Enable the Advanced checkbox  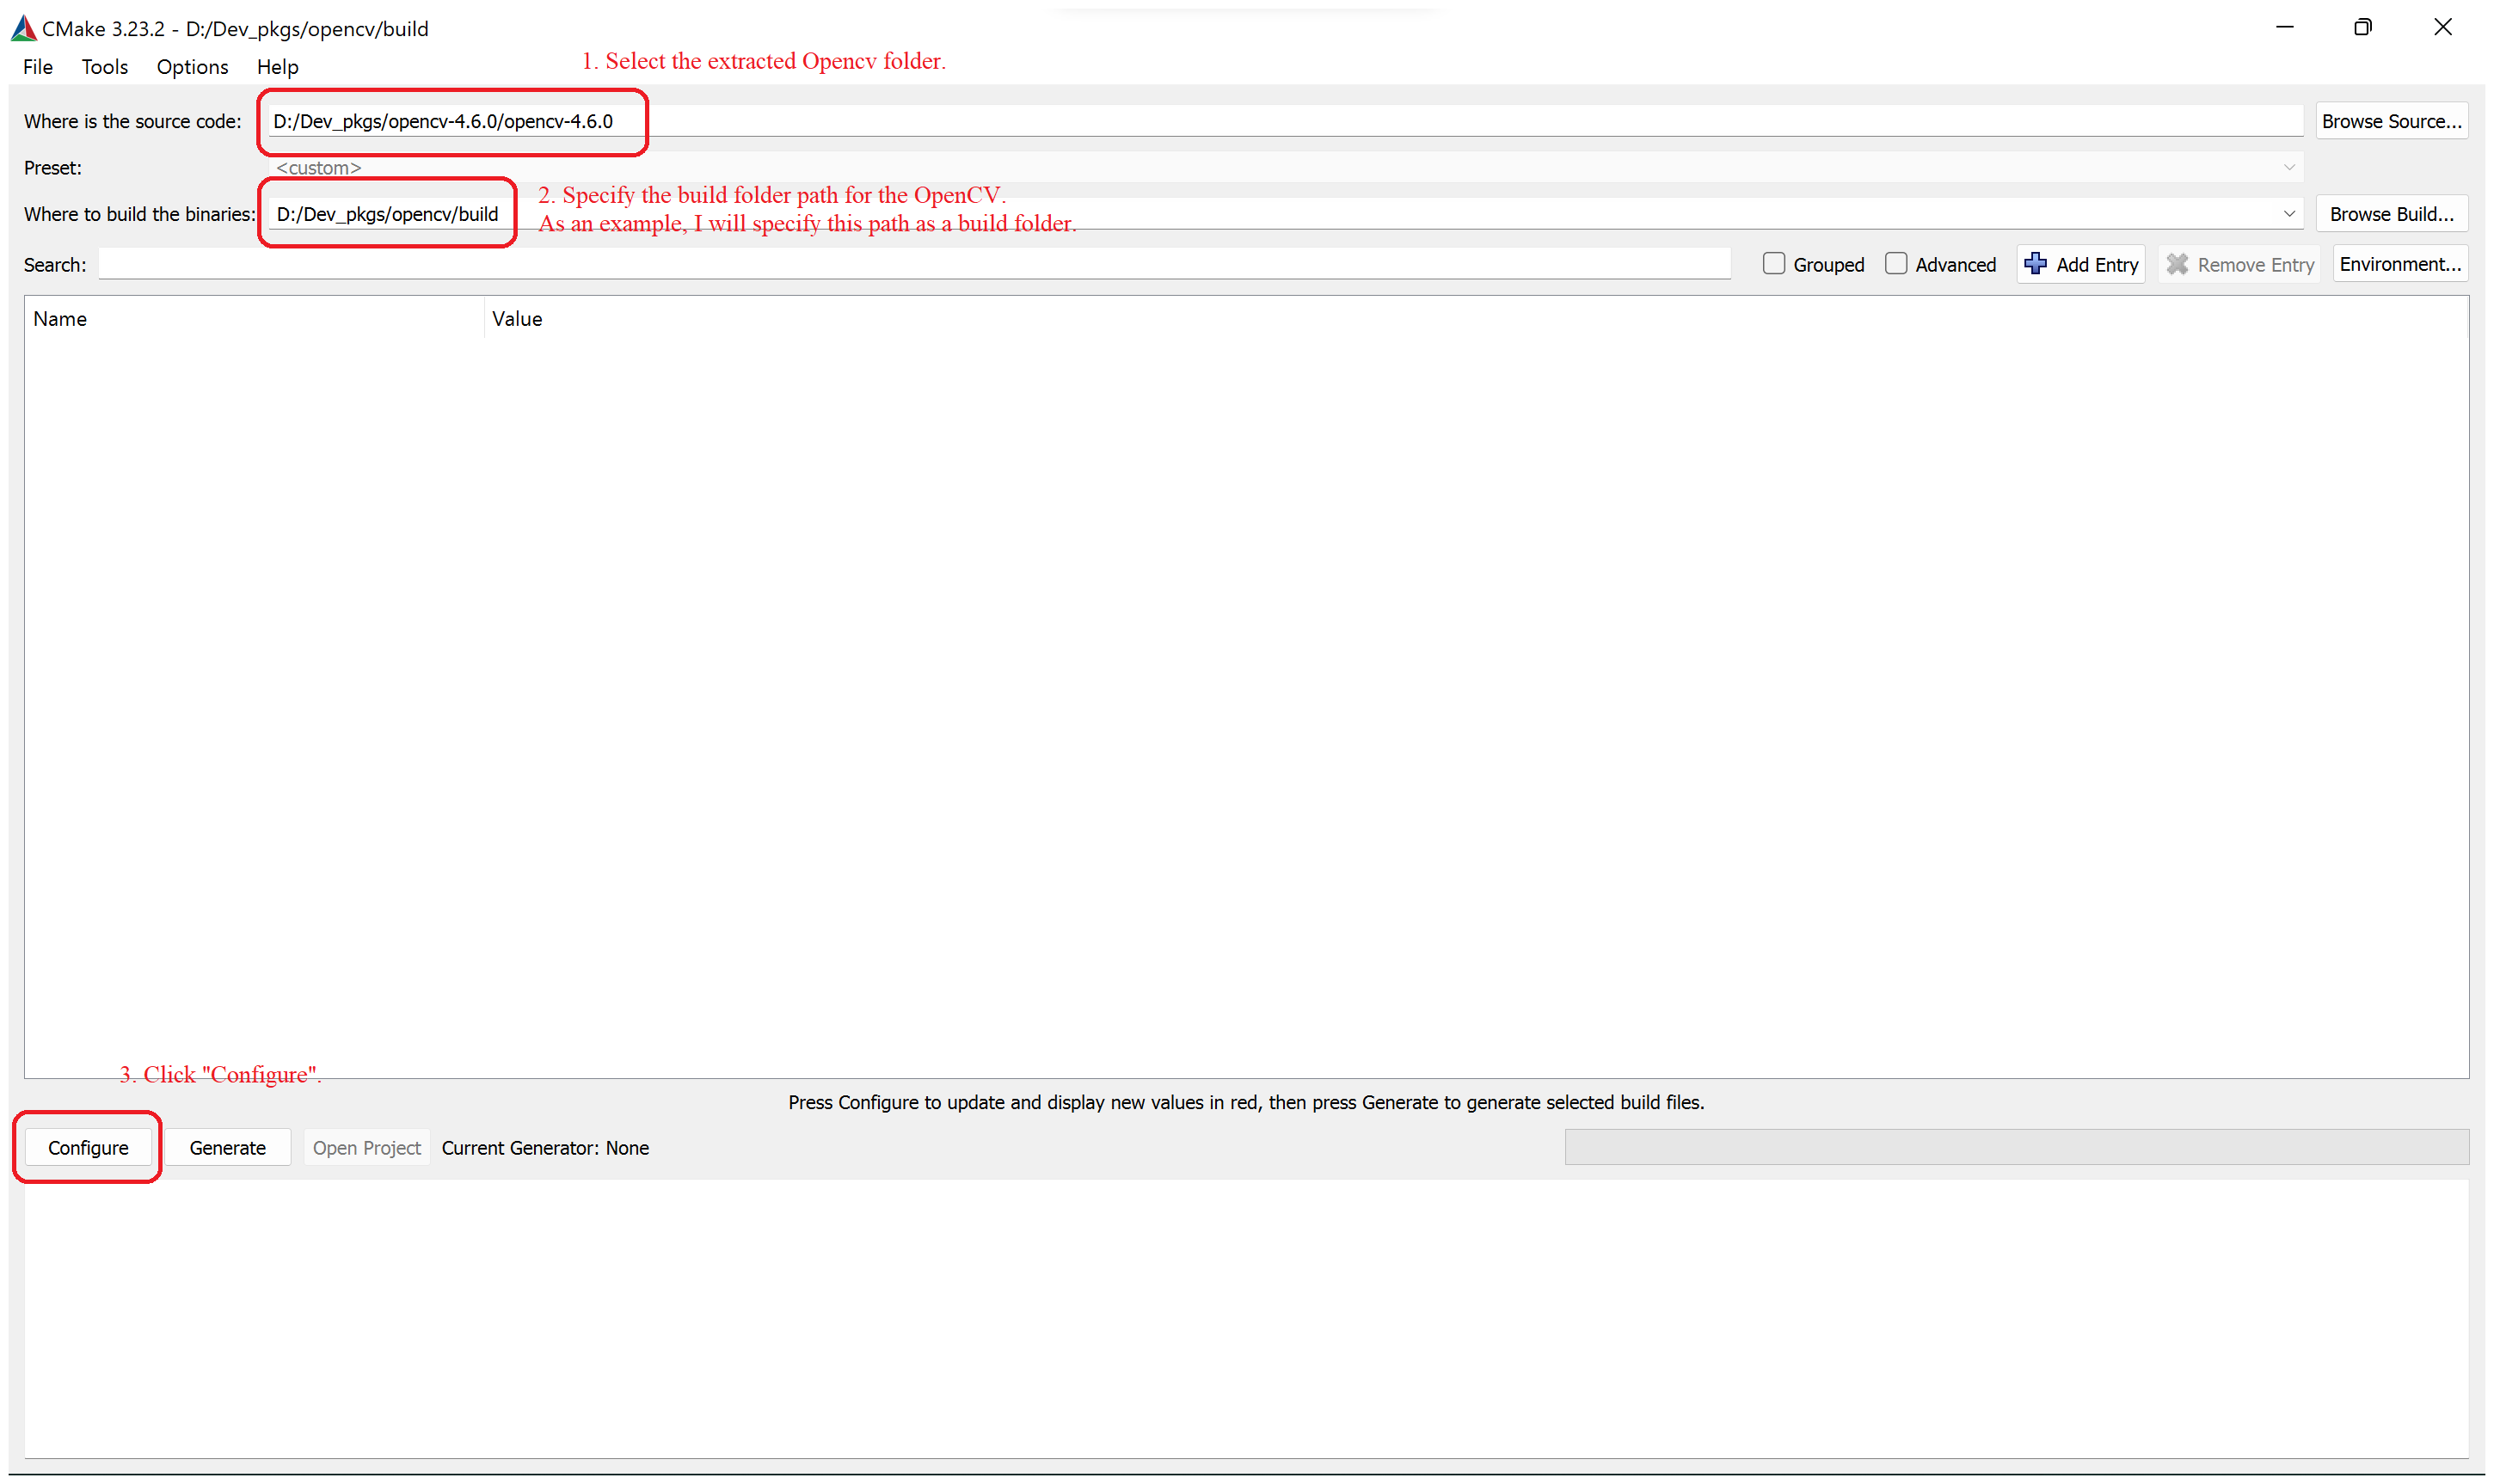point(1895,264)
